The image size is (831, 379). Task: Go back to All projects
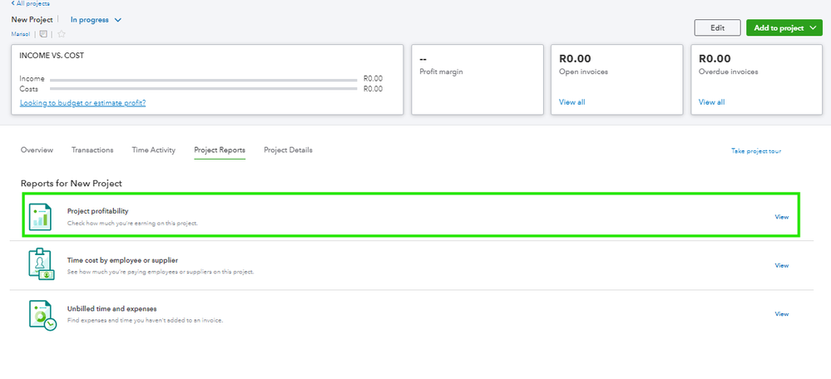pos(31,3)
